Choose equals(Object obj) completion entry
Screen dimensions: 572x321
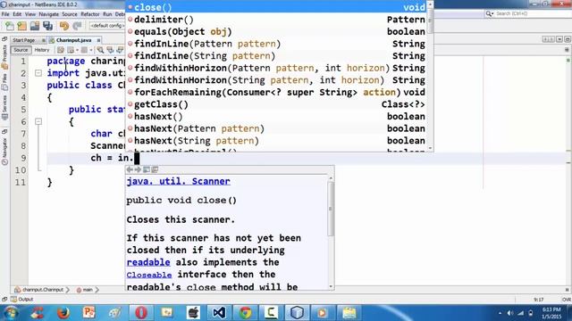pyautogui.click(x=276, y=32)
